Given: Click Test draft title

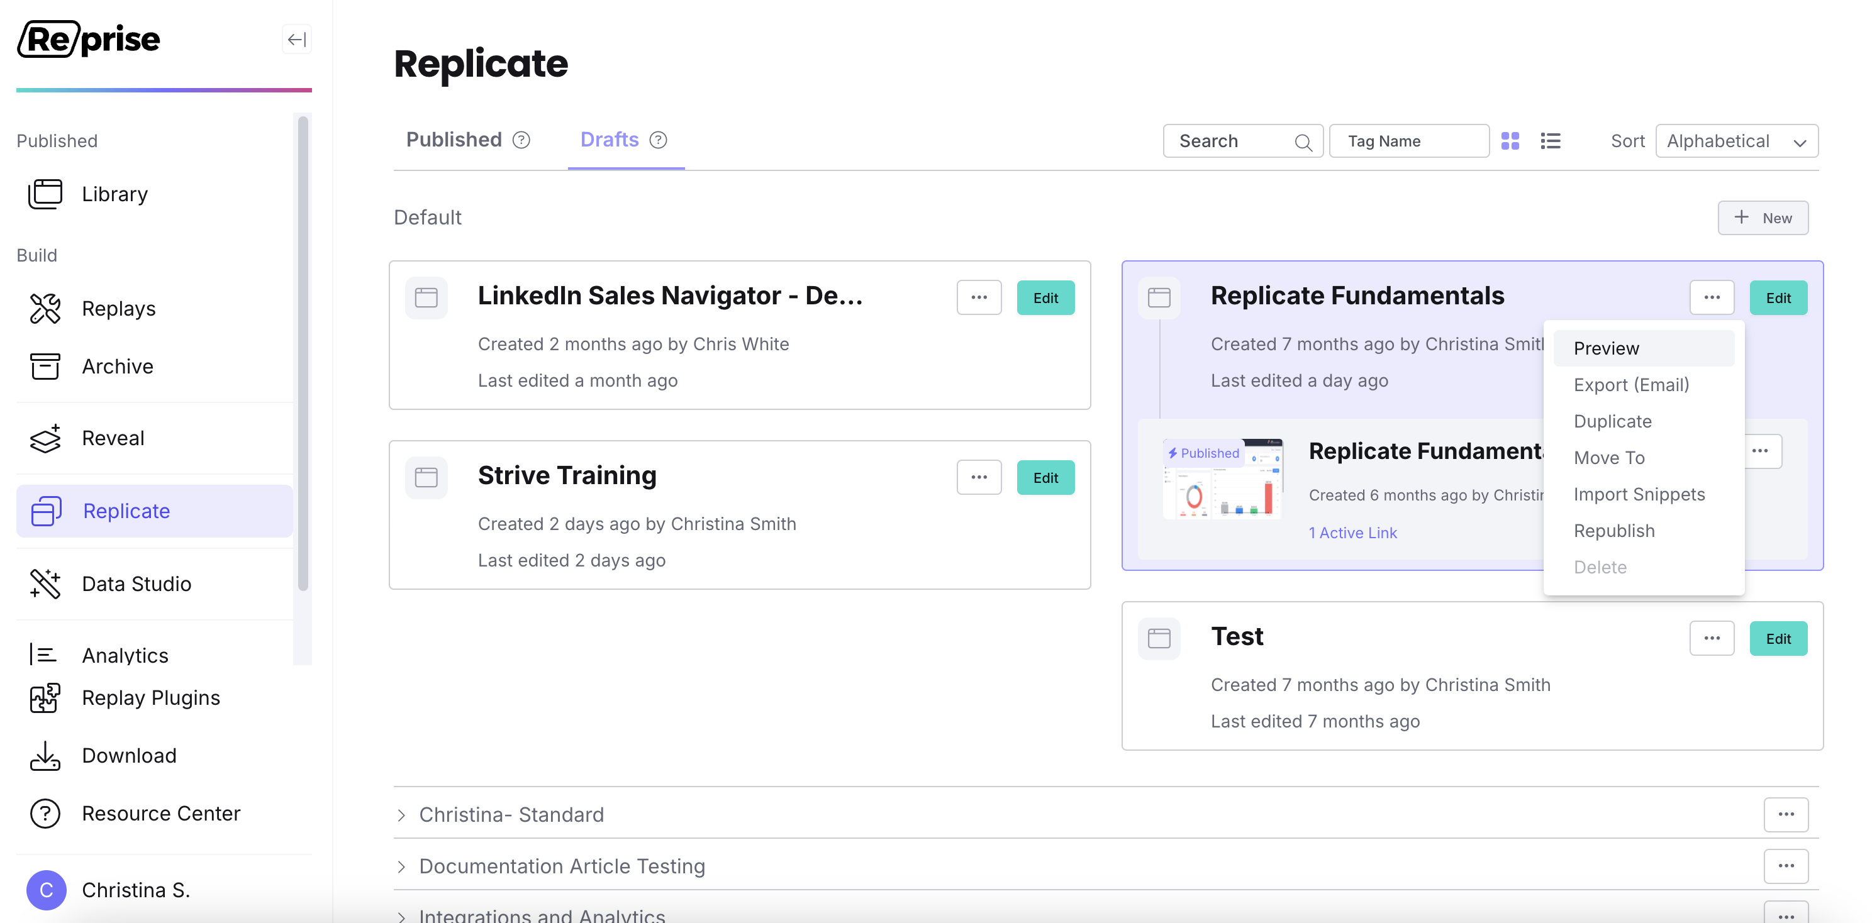Looking at the screenshot, I should click(1237, 636).
